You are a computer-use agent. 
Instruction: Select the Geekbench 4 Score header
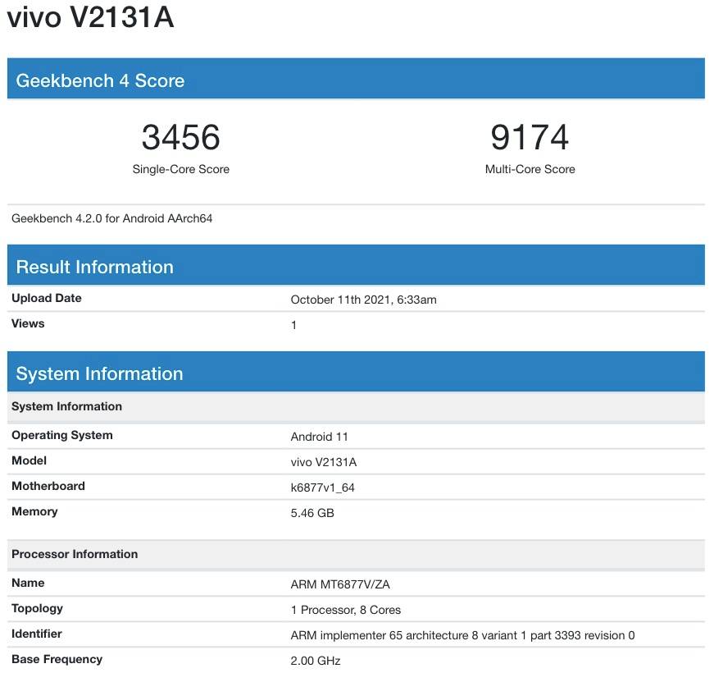coord(98,80)
